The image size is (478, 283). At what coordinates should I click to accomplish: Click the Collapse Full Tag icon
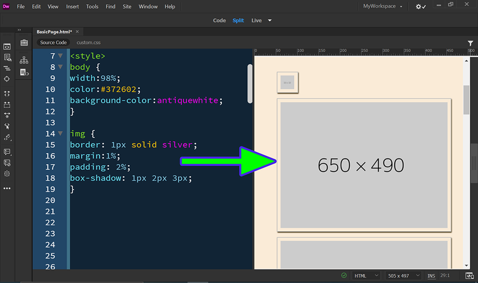(x=7, y=94)
